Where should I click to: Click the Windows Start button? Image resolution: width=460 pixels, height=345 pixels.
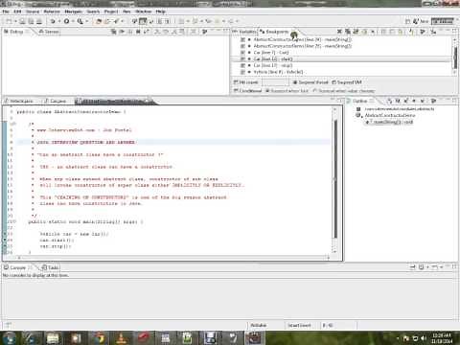(x=9, y=338)
